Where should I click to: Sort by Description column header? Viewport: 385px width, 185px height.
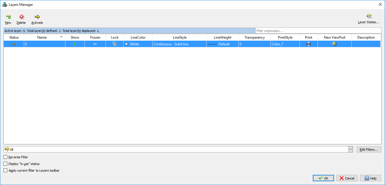click(x=366, y=37)
